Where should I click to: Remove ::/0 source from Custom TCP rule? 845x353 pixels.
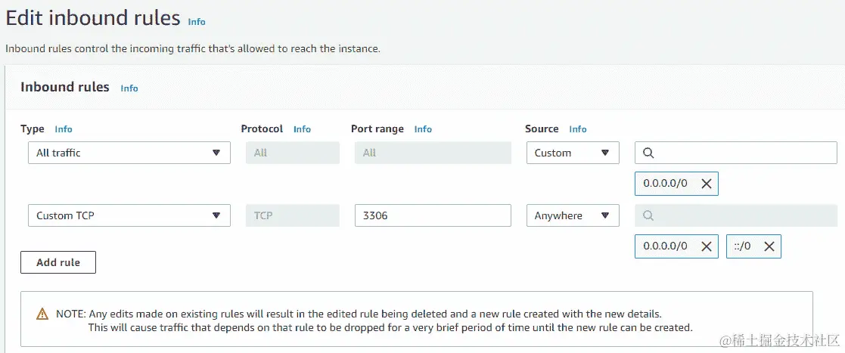[769, 246]
